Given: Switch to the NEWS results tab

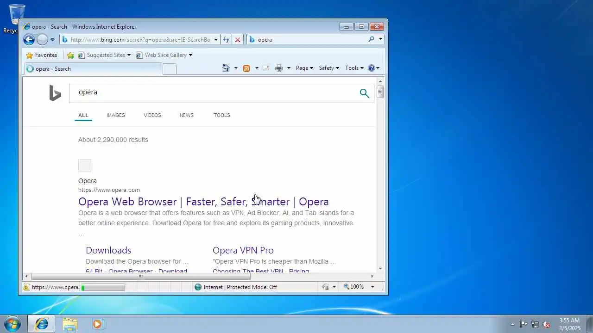Looking at the screenshot, I should 187,115.
